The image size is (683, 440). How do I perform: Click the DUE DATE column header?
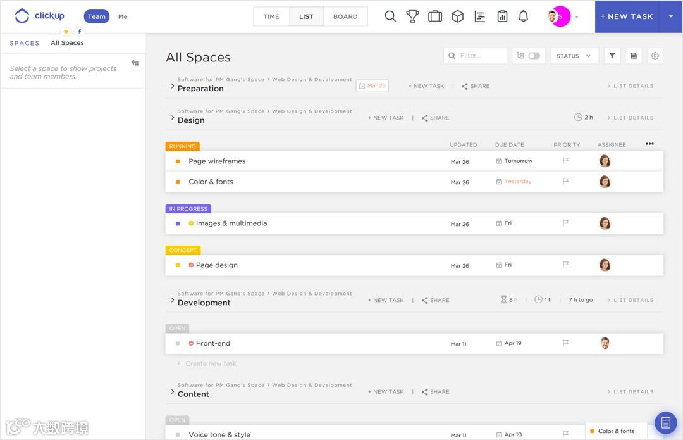click(x=509, y=145)
